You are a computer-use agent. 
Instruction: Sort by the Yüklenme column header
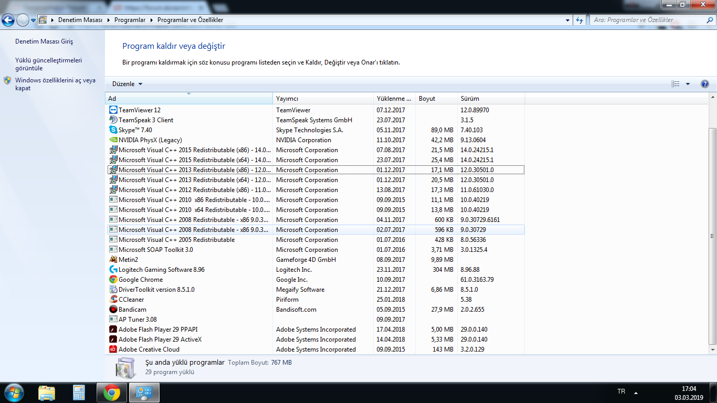(x=395, y=99)
